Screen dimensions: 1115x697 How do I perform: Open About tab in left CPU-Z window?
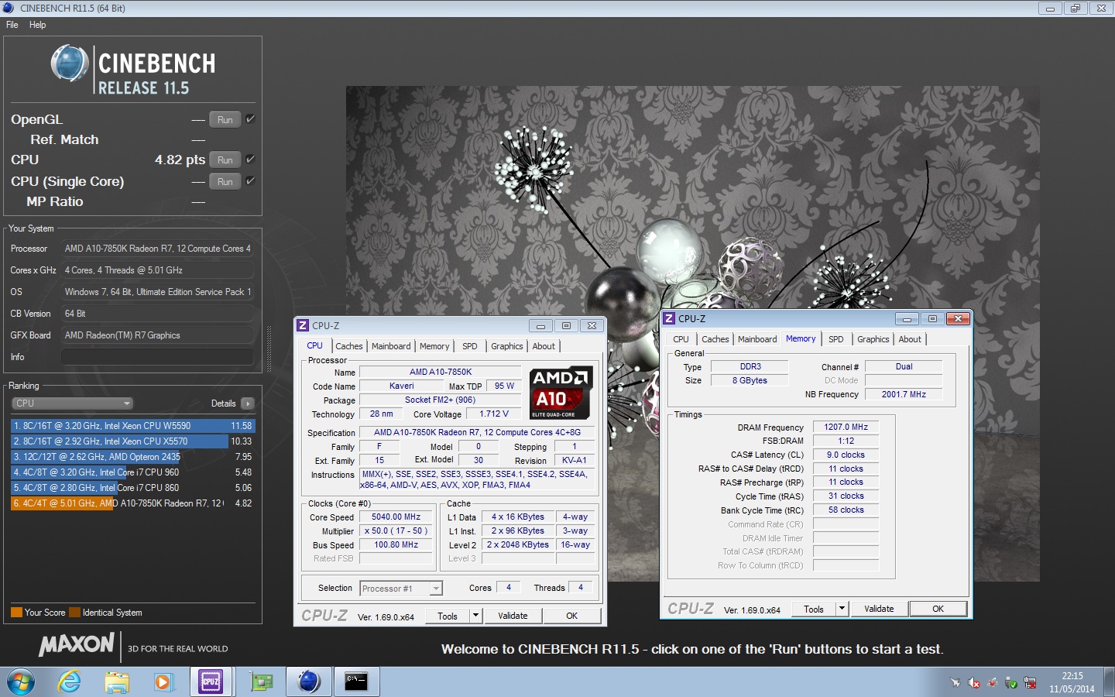(x=544, y=346)
